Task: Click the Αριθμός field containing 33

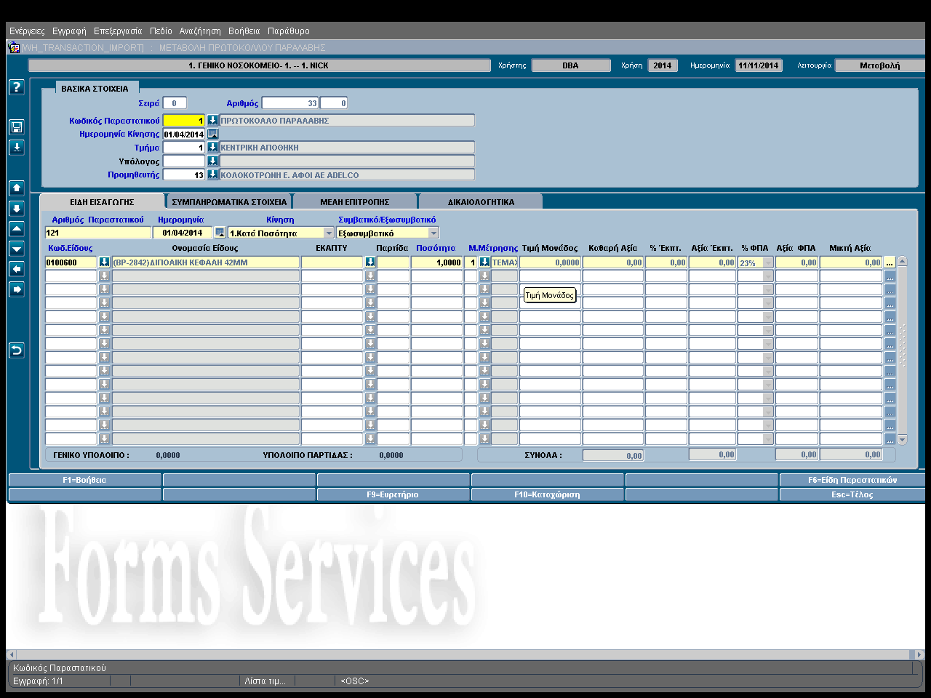Action: [290, 103]
